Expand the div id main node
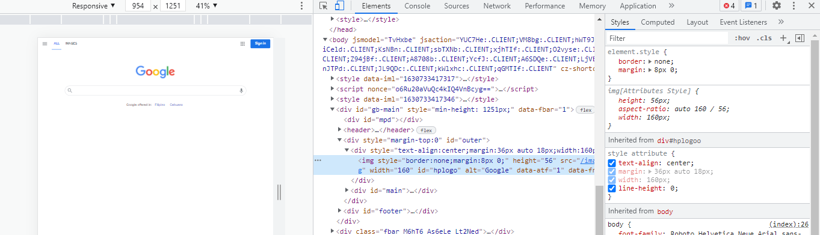This screenshot has height=235, width=820. click(347, 191)
